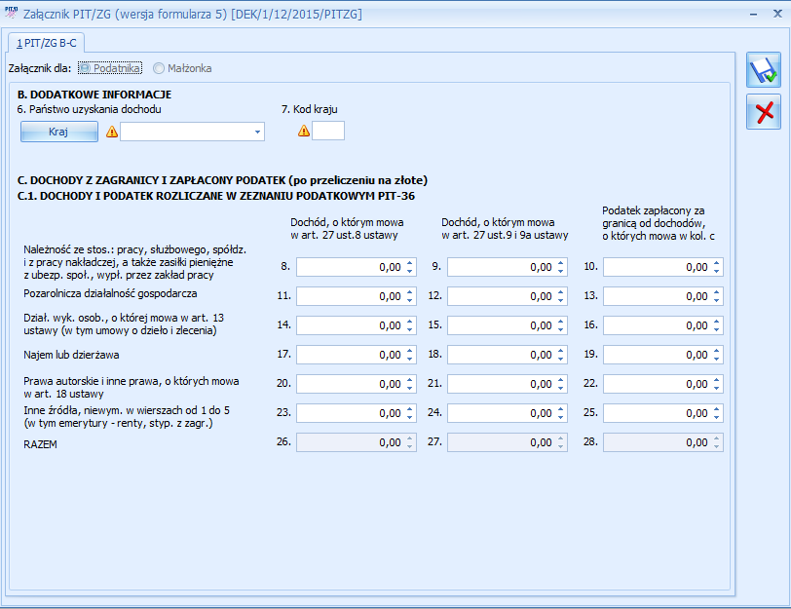
Task: Click the app icon in the title bar
Action: [x=11, y=13]
